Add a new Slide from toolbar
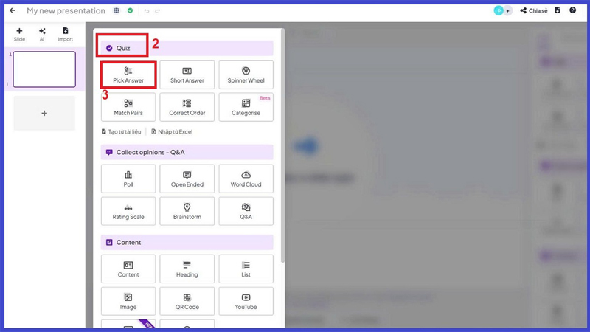Screen dimensions: 590x332 19,34
